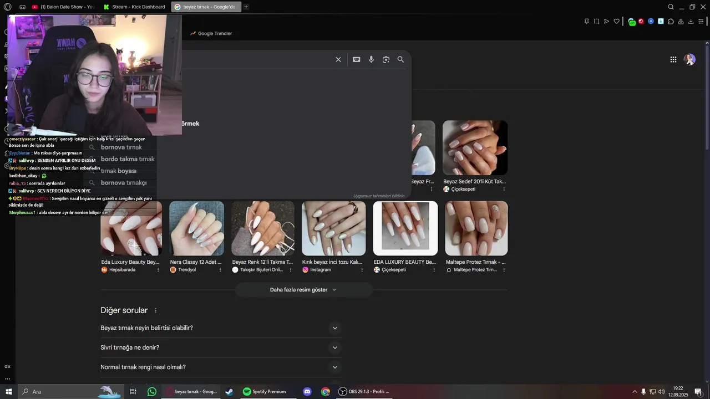Open the Opera menu logo

click(x=8, y=7)
